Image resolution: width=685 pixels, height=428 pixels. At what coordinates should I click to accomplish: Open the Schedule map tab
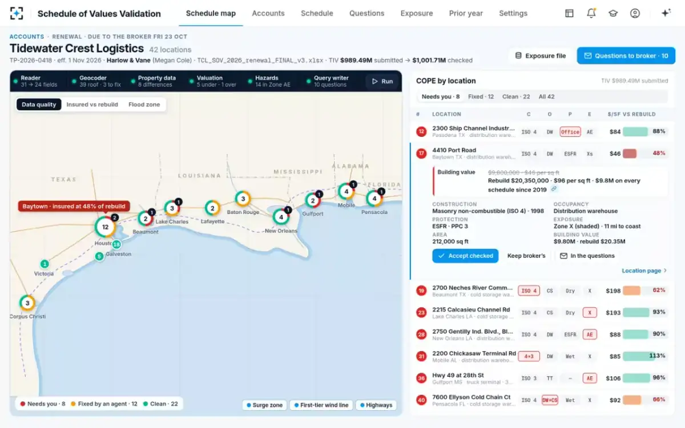click(x=211, y=13)
